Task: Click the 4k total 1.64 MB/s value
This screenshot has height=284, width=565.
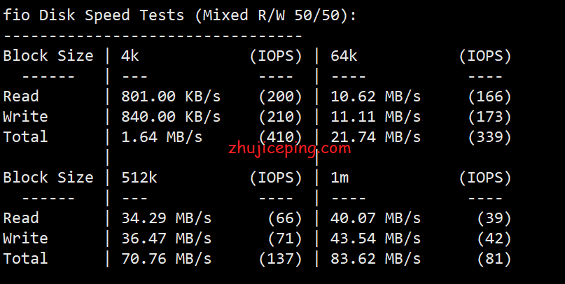Action: pos(162,137)
